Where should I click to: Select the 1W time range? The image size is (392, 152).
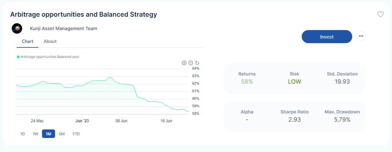[x=36, y=134]
